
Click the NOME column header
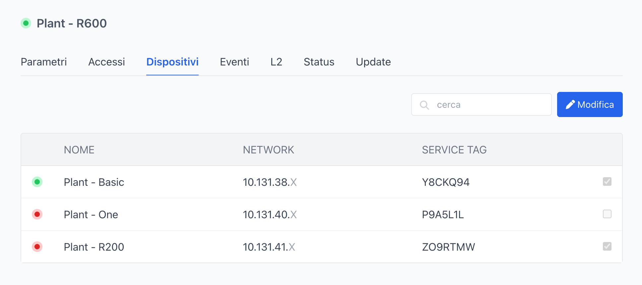(79, 150)
